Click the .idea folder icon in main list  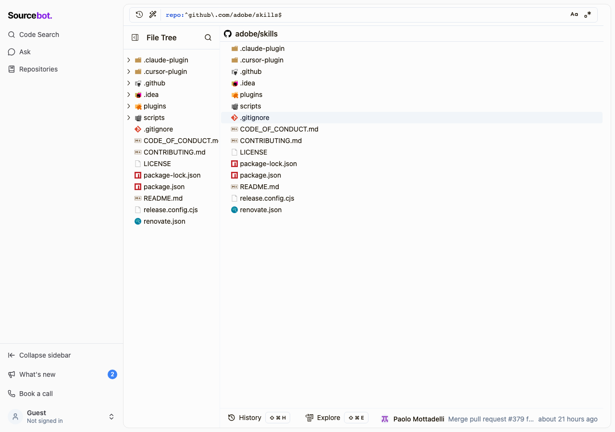[234, 83]
